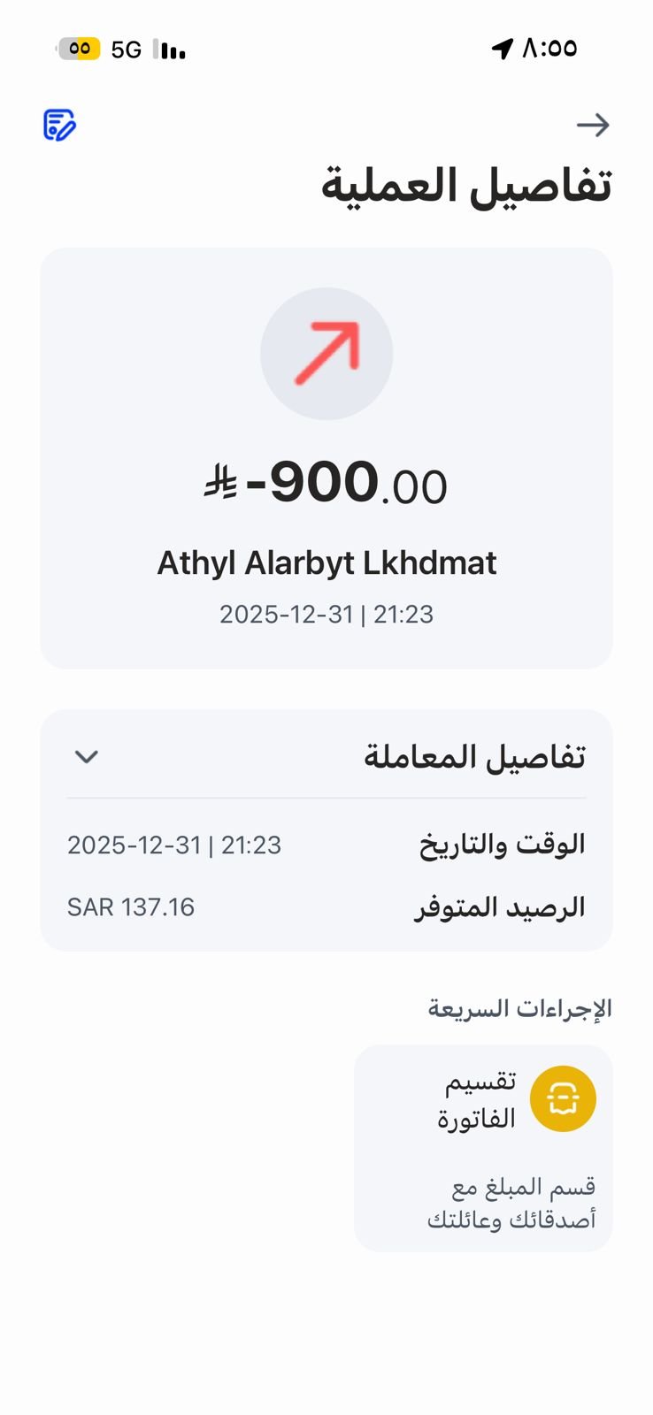This screenshot has height=1415, width=653.
Task: Tap the cellular signal bars indicator
Action: coord(169,50)
